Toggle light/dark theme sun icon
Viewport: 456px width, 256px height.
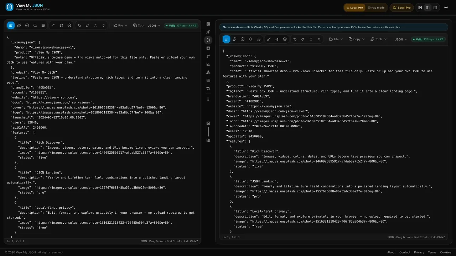point(446,7)
